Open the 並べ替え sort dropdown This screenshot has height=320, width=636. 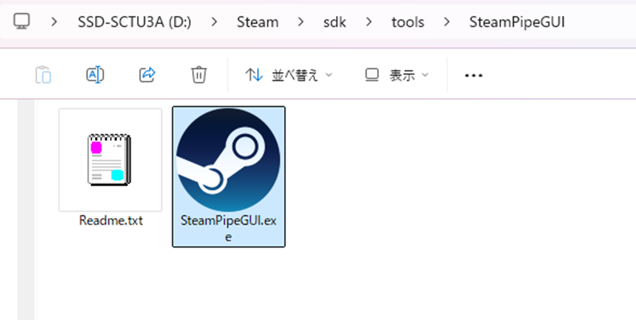click(x=289, y=75)
